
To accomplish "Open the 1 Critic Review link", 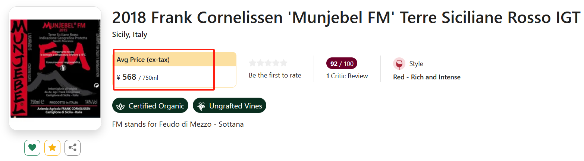I will pos(347,76).
